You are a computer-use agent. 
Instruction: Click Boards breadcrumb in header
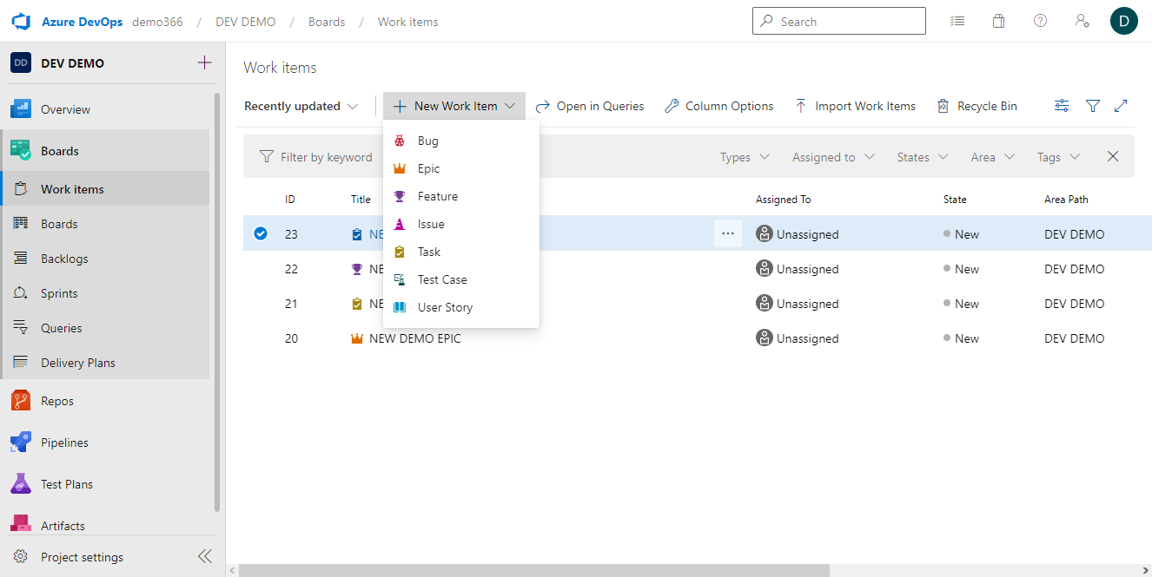click(x=327, y=22)
